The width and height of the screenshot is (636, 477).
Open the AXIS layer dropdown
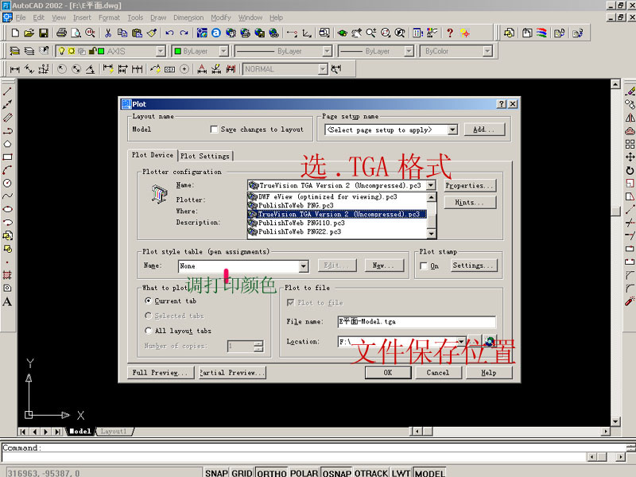click(161, 51)
